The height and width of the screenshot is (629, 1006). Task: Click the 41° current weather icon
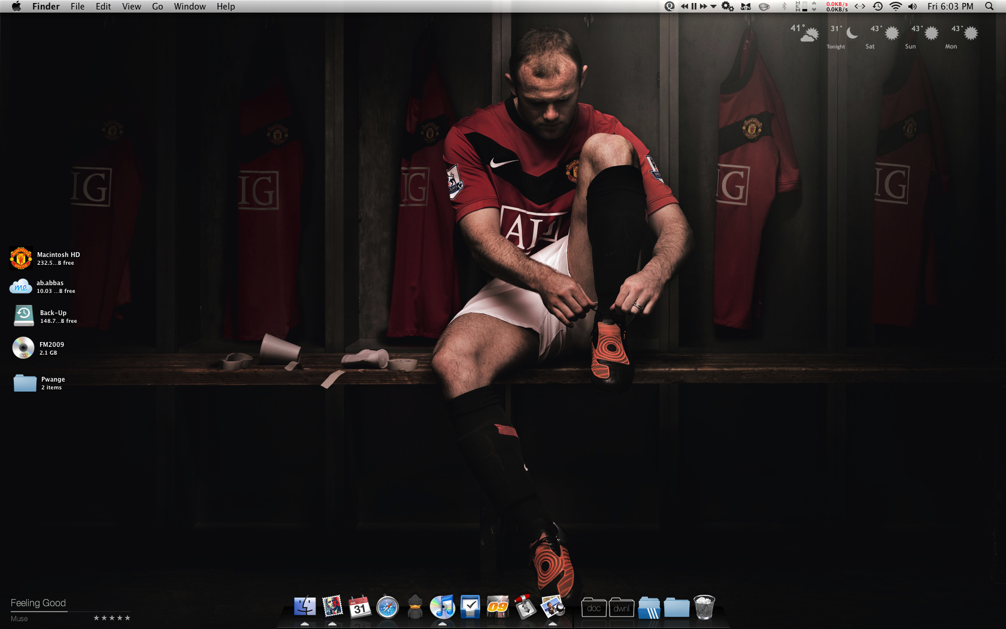tap(809, 34)
